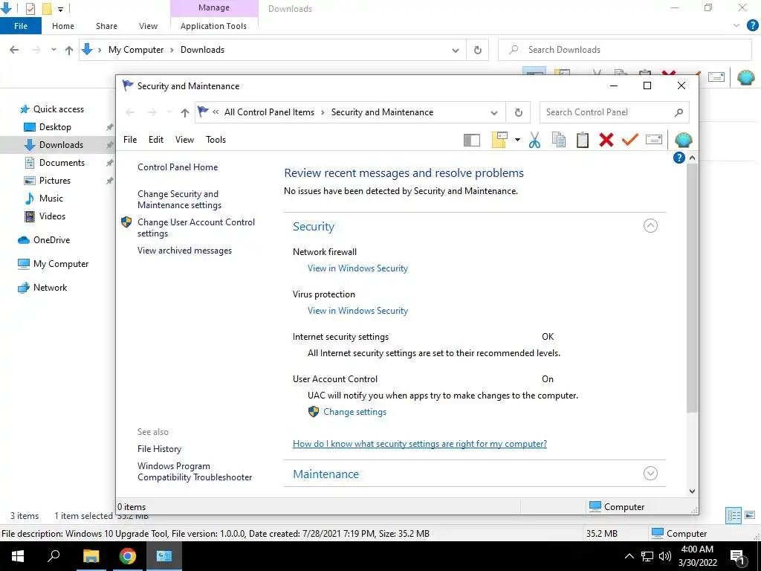Open recent locations dropdown in Downloads window
This screenshot has width=761, height=571.
coord(54,50)
